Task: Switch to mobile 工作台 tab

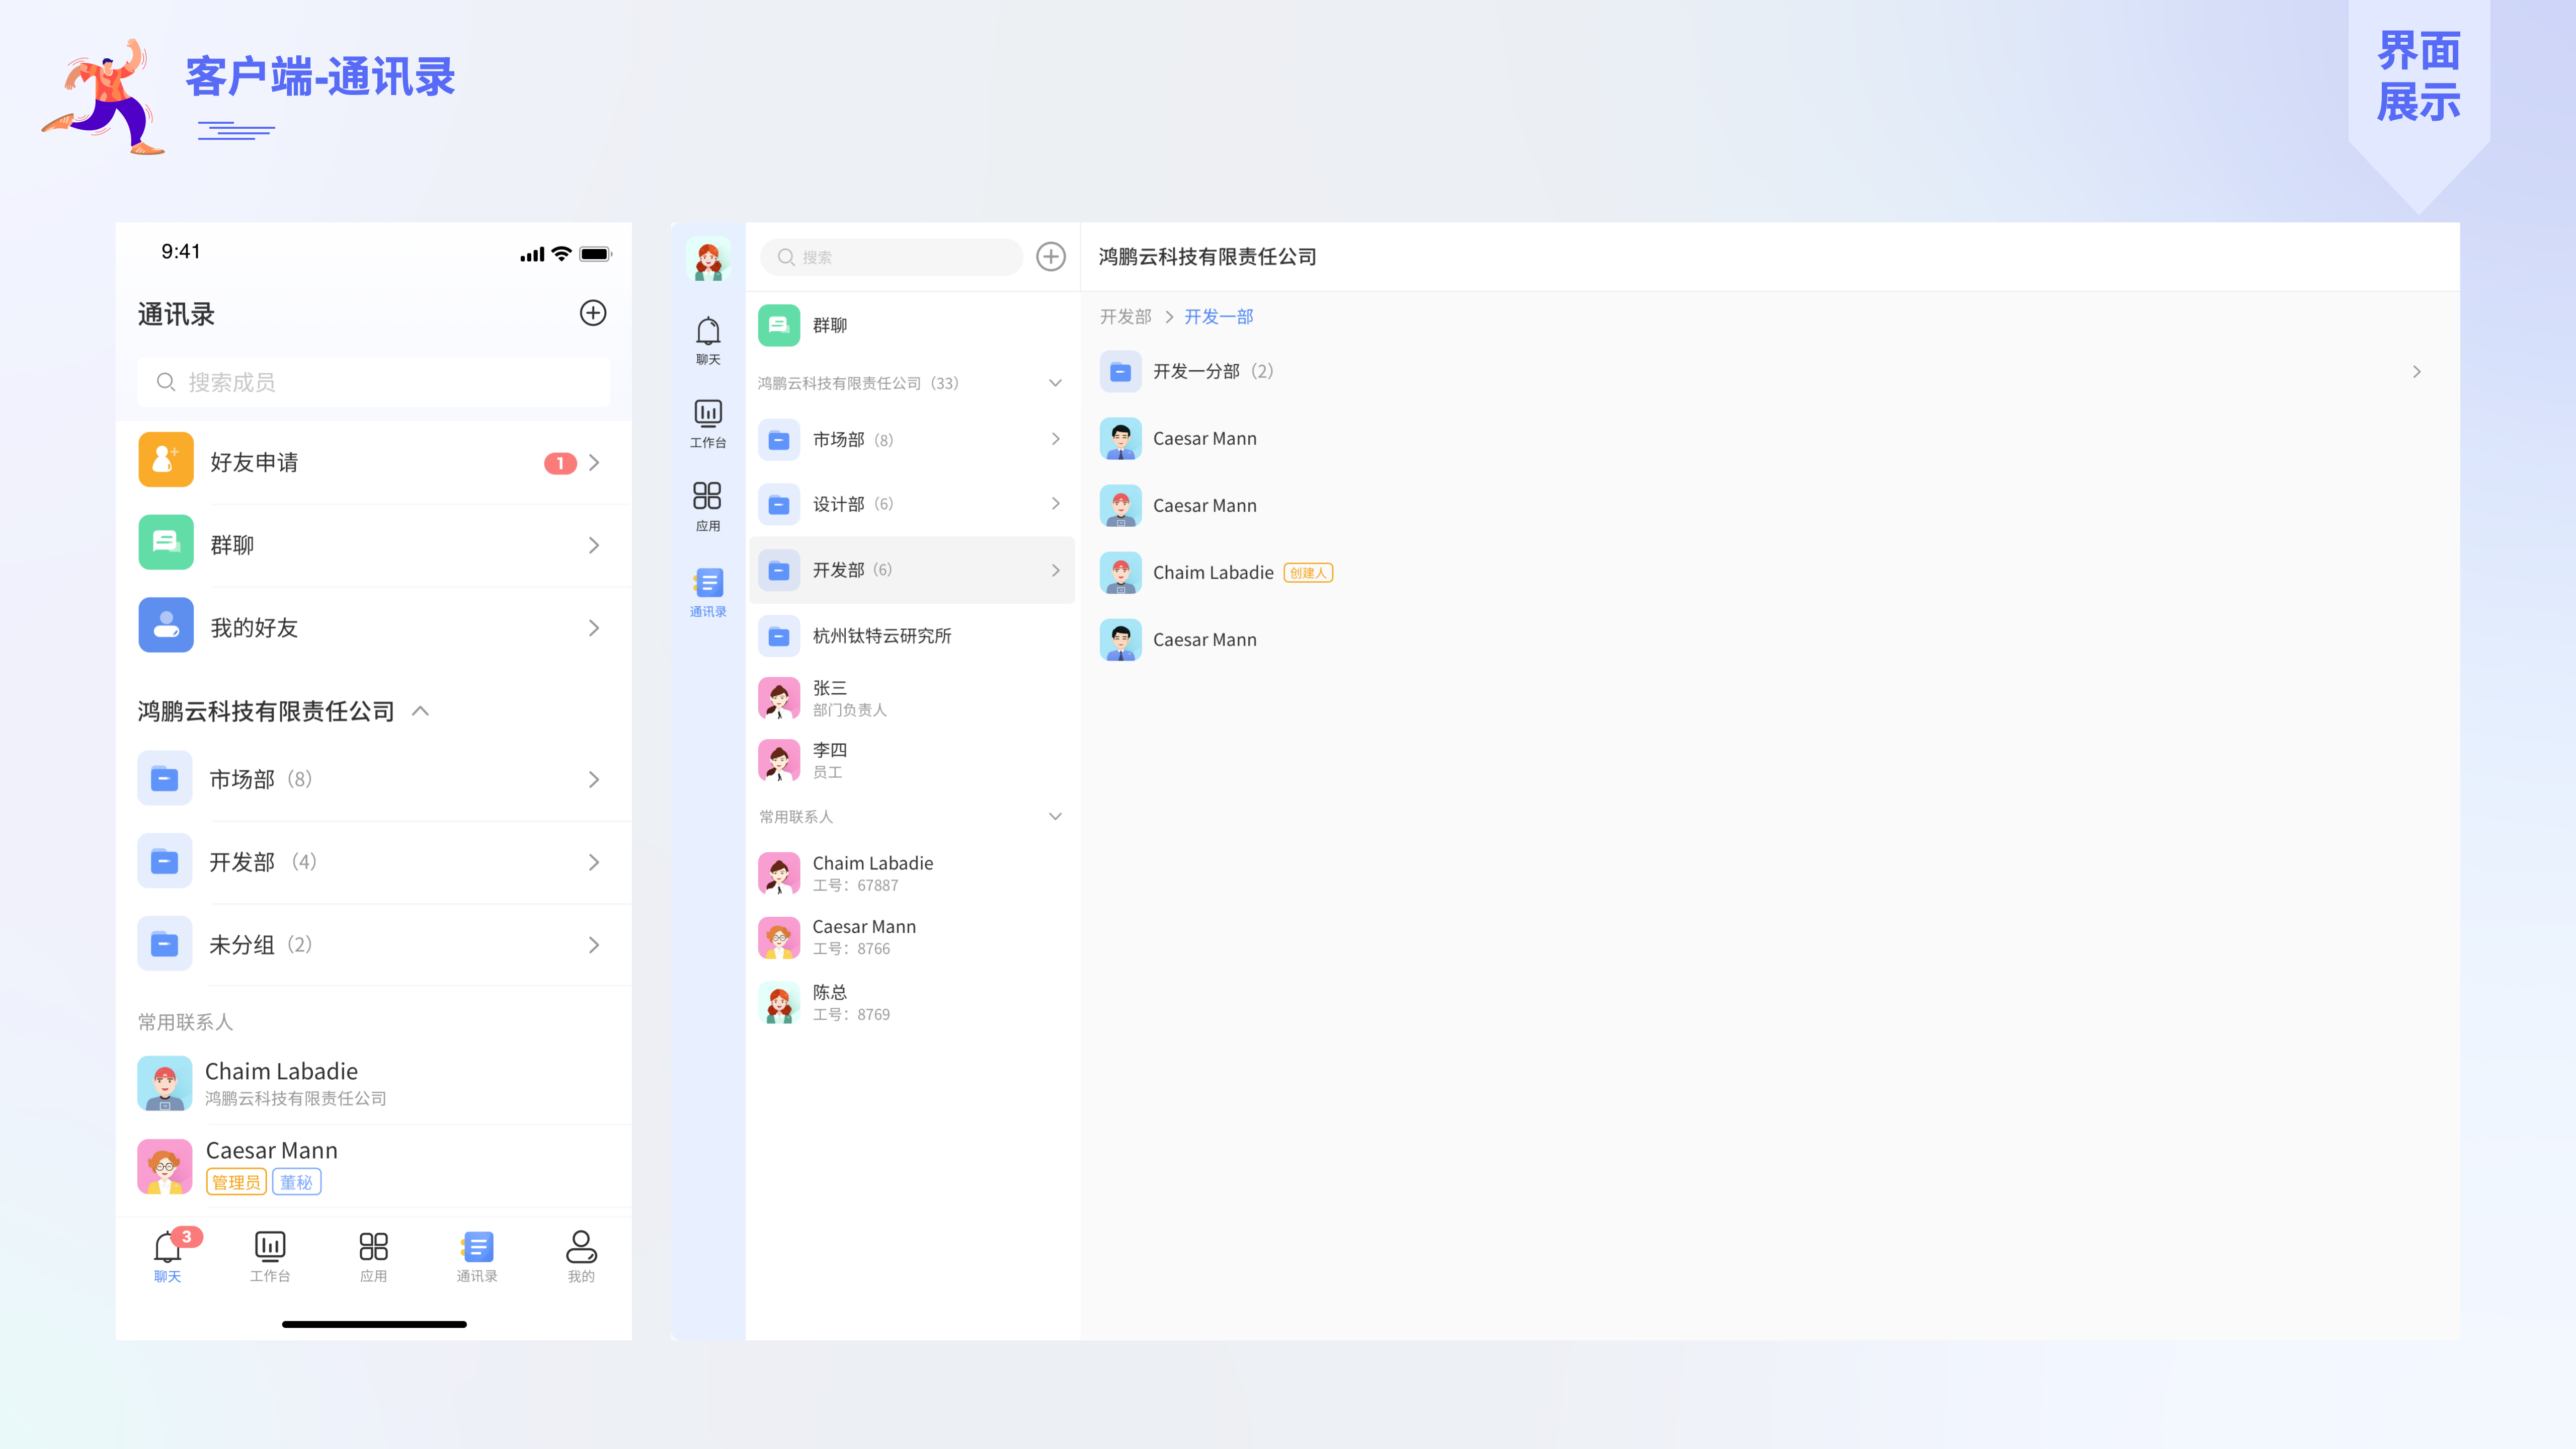Action: point(270,1257)
